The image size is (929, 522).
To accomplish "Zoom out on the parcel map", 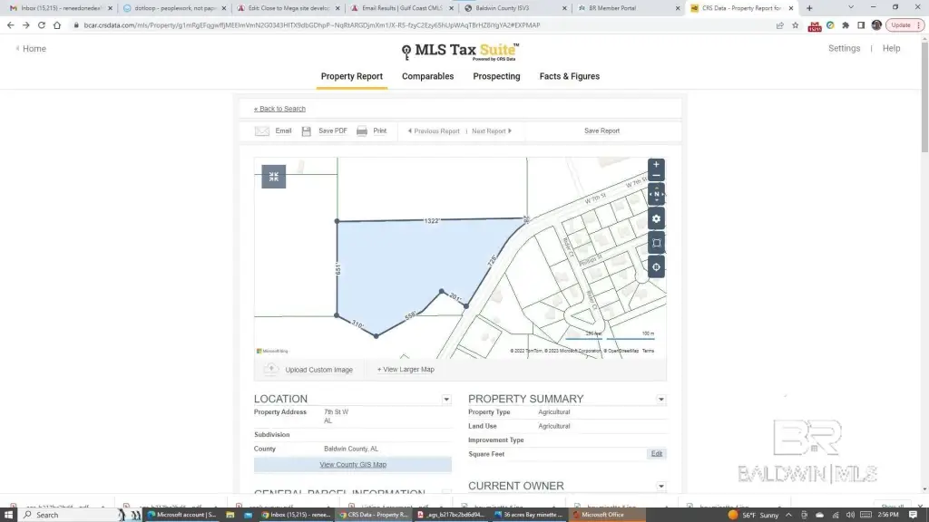I will point(656,177).
